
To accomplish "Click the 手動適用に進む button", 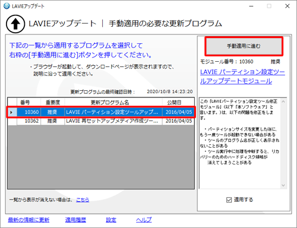I will click(244, 46).
